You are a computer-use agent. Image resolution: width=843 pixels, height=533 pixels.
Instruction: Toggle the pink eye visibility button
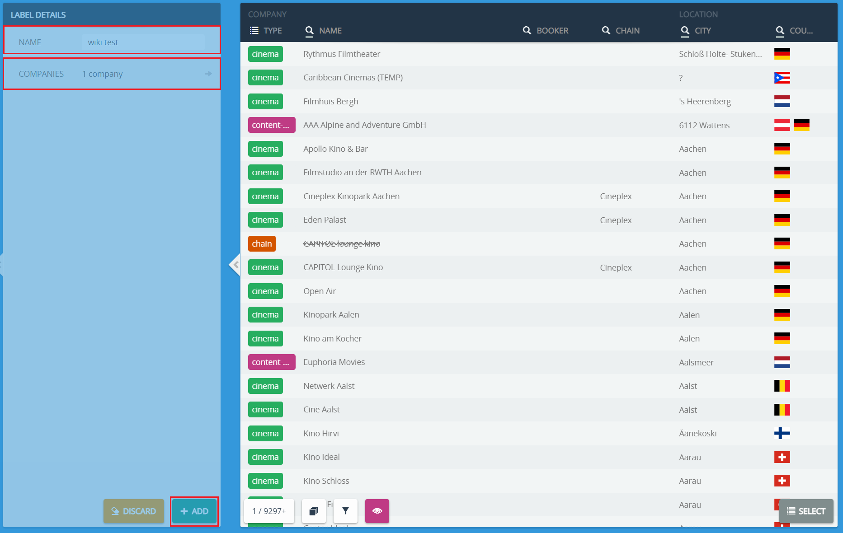point(377,511)
